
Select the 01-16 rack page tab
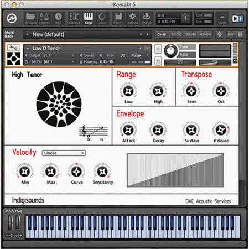tap(162, 34)
